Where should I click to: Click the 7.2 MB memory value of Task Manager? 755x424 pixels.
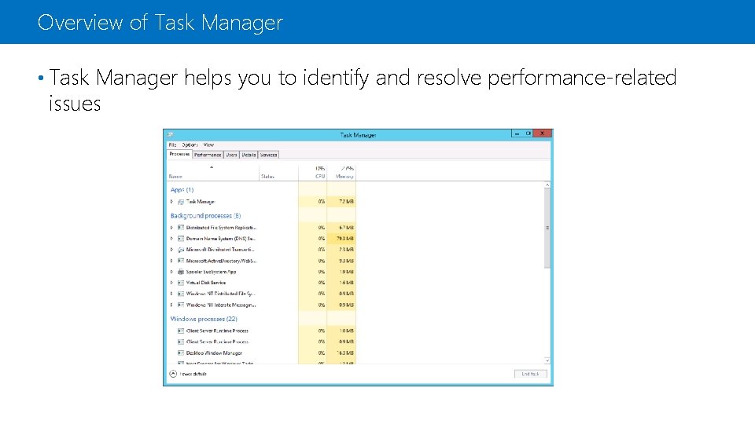pyautogui.click(x=346, y=202)
